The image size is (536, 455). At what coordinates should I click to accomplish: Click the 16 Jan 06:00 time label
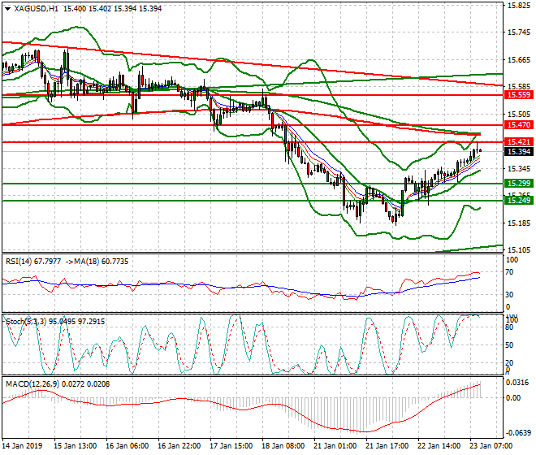(x=128, y=446)
